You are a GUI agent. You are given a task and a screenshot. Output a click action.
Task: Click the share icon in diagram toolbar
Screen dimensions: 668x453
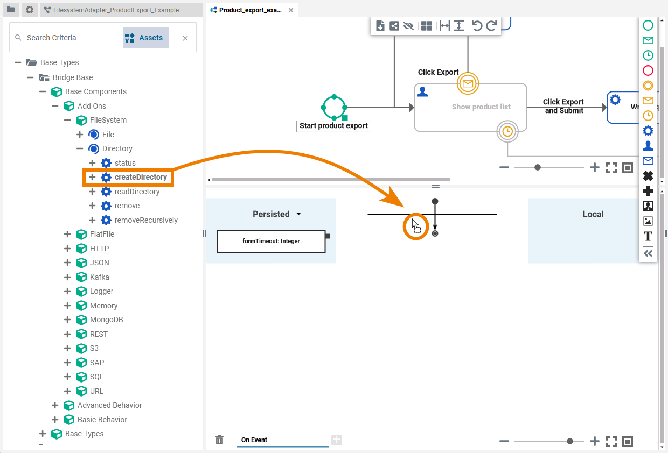(x=394, y=26)
